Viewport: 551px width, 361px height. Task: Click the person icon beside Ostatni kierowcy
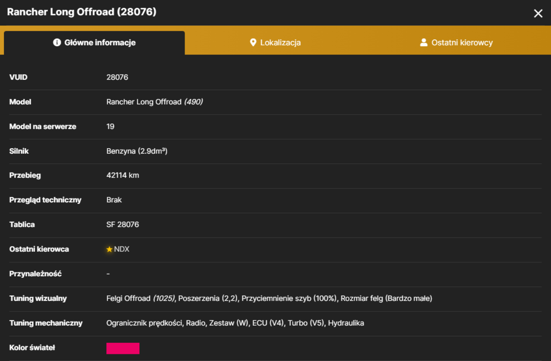(424, 42)
